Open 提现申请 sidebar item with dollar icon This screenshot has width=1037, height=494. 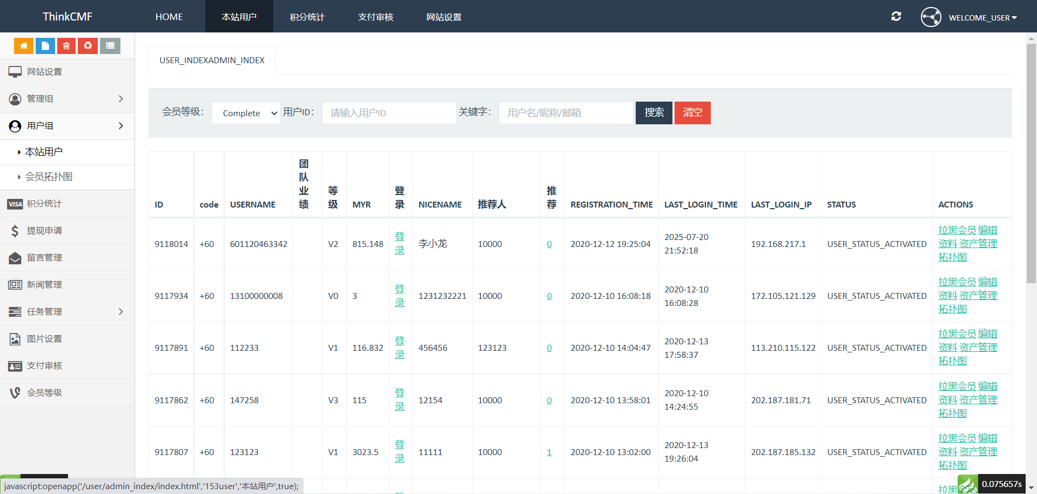(44, 231)
